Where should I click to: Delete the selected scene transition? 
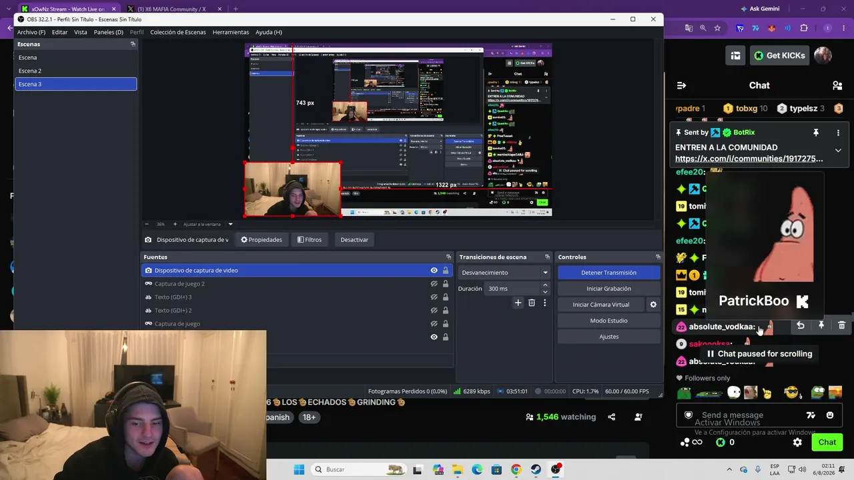[x=531, y=303]
